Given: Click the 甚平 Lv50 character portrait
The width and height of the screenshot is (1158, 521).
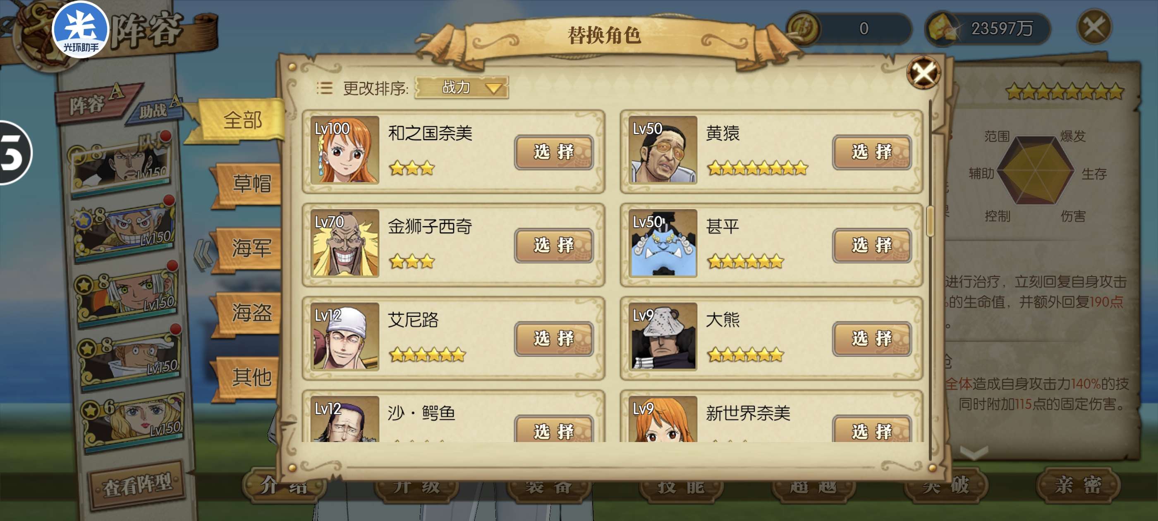Looking at the screenshot, I should point(662,243).
